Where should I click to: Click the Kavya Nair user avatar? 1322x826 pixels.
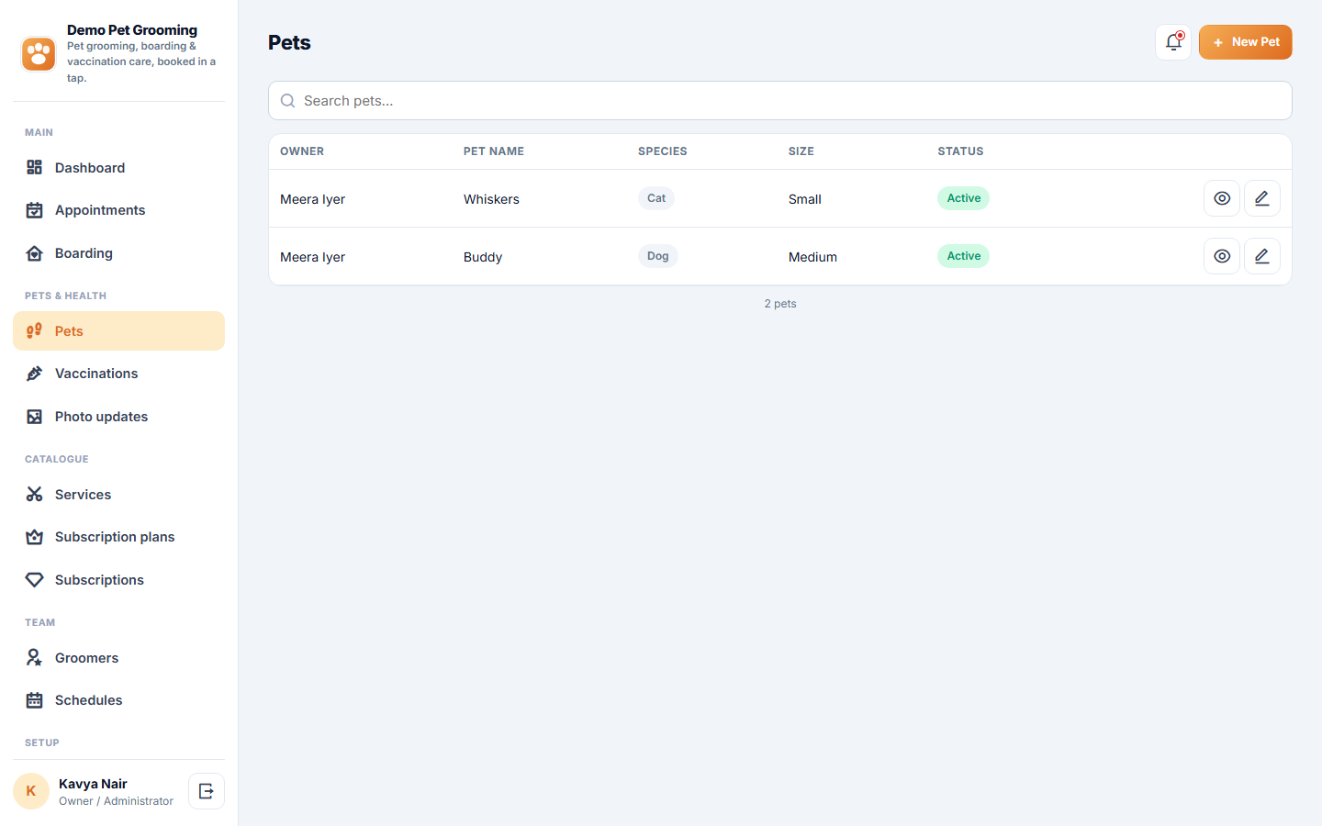[x=31, y=791]
